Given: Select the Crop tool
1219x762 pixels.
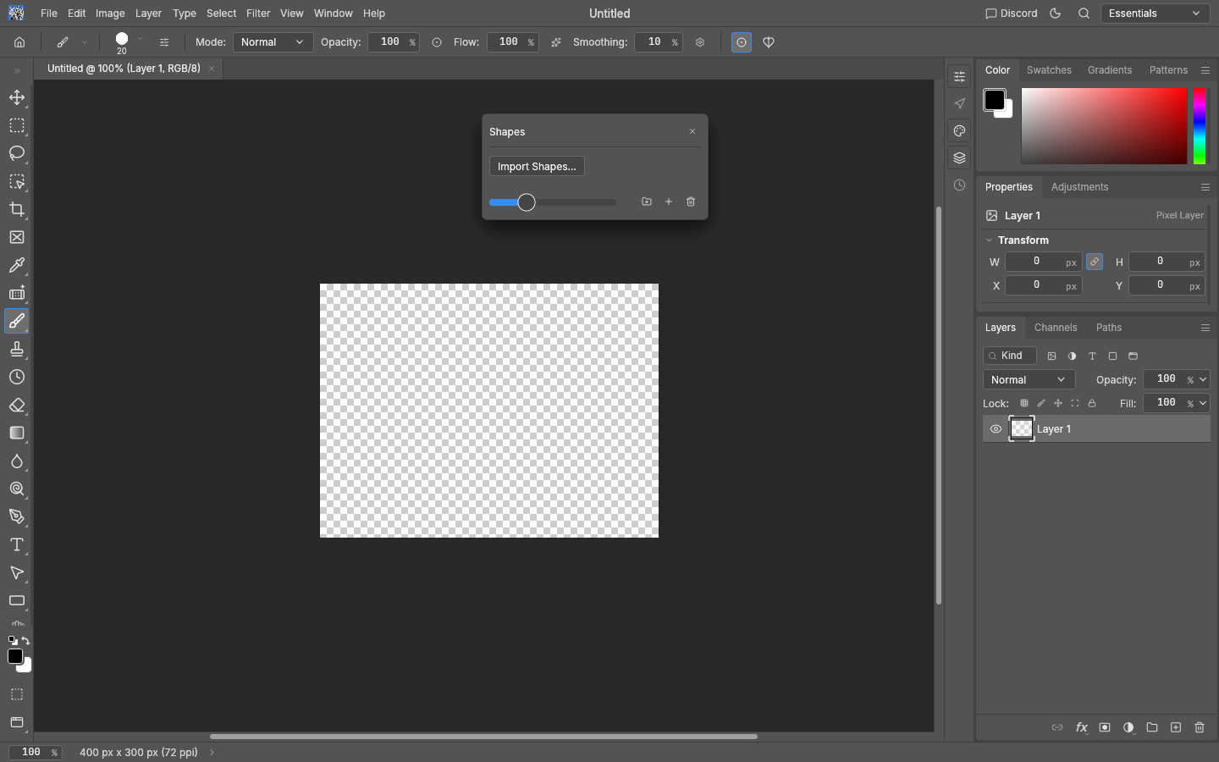Looking at the screenshot, I should (x=17, y=209).
